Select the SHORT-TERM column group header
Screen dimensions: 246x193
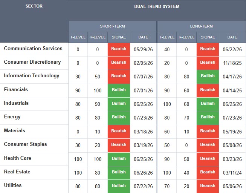112,26
